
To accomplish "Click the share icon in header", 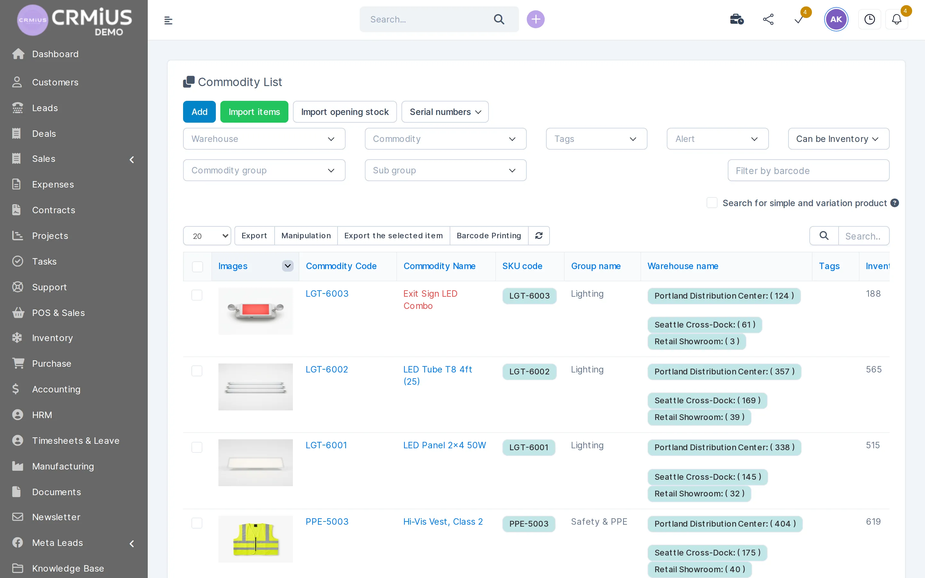I will 768,19.
